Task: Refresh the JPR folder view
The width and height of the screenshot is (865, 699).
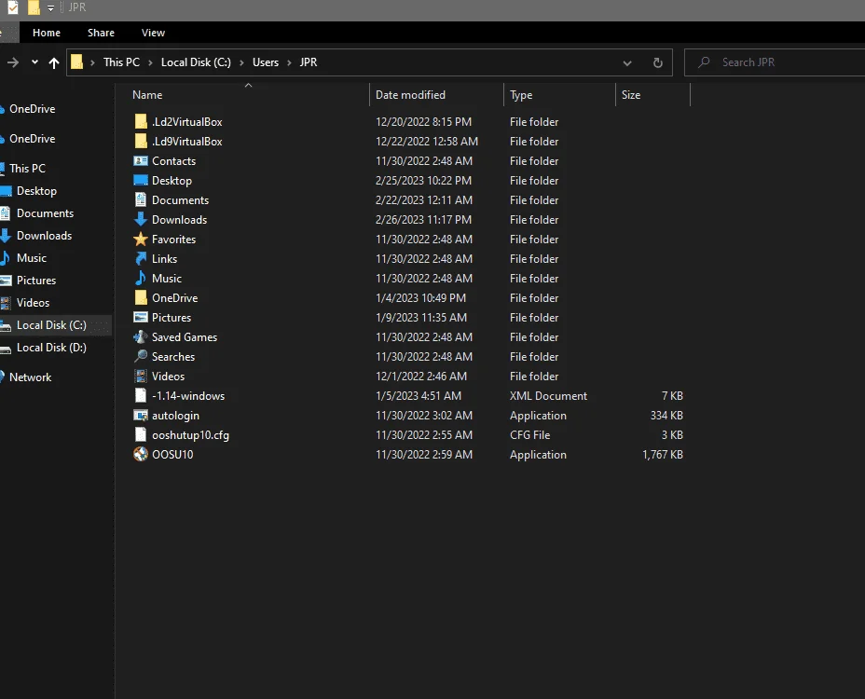Action: [x=657, y=62]
